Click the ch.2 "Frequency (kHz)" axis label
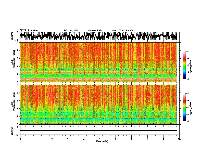The height and width of the screenshot is (156, 202). coord(14,101)
